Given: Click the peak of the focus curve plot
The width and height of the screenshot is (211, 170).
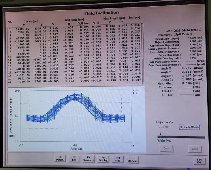Looking at the screenshot, I should [x=75, y=95].
